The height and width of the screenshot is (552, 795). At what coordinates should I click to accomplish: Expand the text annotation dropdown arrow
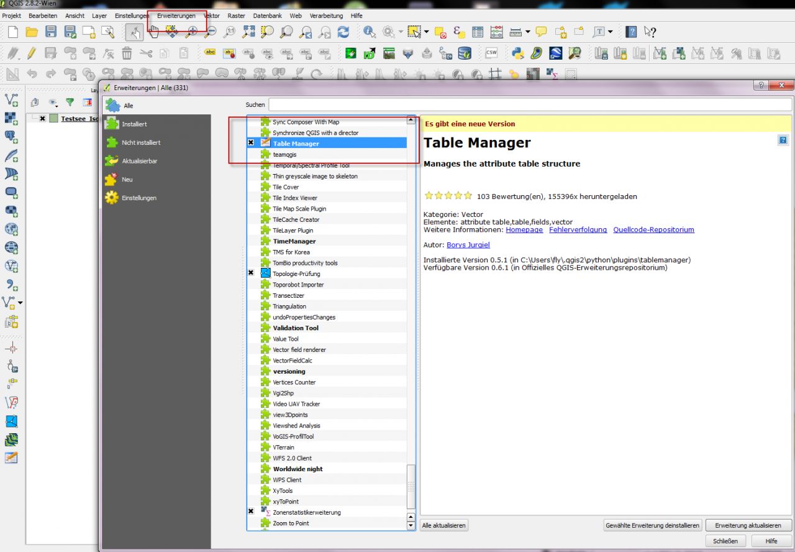(611, 32)
